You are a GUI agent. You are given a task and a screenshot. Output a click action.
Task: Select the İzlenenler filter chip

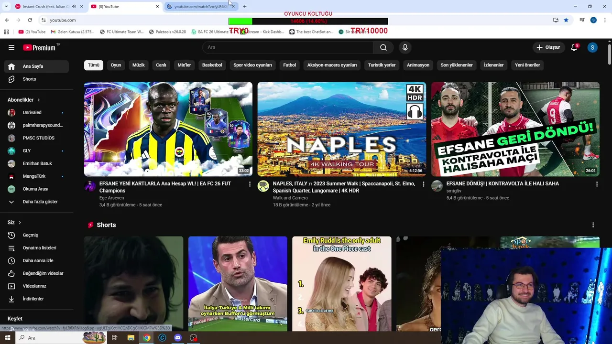pyautogui.click(x=494, y=65)
